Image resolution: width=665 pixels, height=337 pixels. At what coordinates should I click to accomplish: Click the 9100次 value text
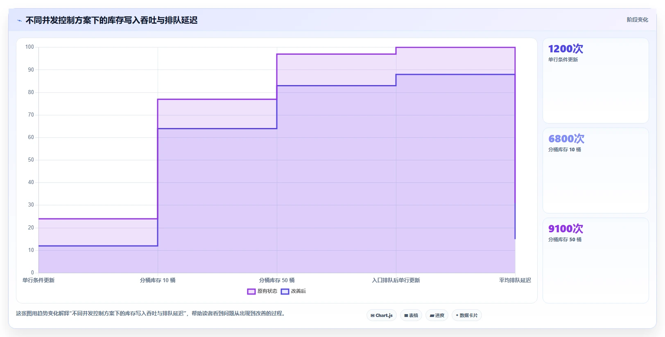(x=565, y=229)
